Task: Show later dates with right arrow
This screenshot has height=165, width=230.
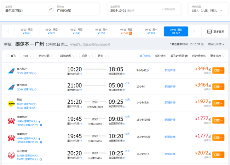Action: [x=194, y=31]
